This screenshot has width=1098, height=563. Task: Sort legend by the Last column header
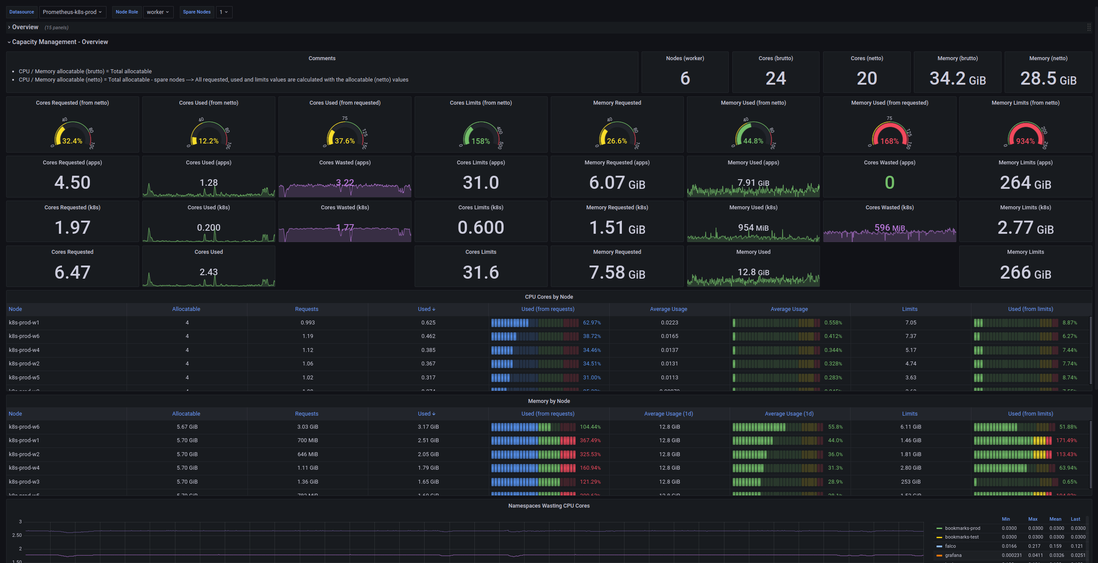pos(1075,519)
